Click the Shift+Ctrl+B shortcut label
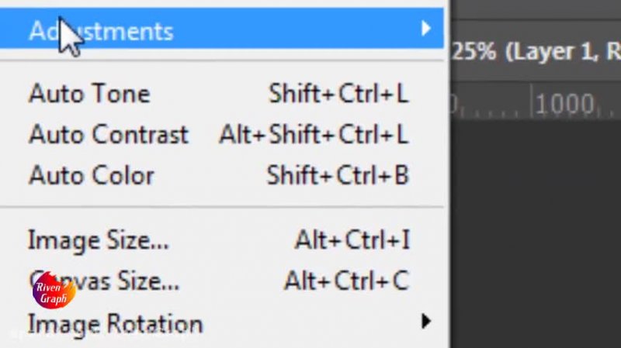This screenshot has height=348, width=621. pos(338,175)
